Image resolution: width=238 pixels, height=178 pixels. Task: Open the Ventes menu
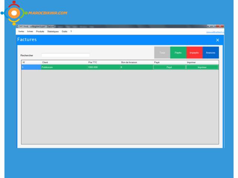[21, 32]
